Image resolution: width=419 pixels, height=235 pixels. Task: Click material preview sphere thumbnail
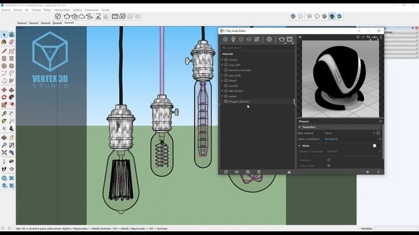[x=340, y=78]
